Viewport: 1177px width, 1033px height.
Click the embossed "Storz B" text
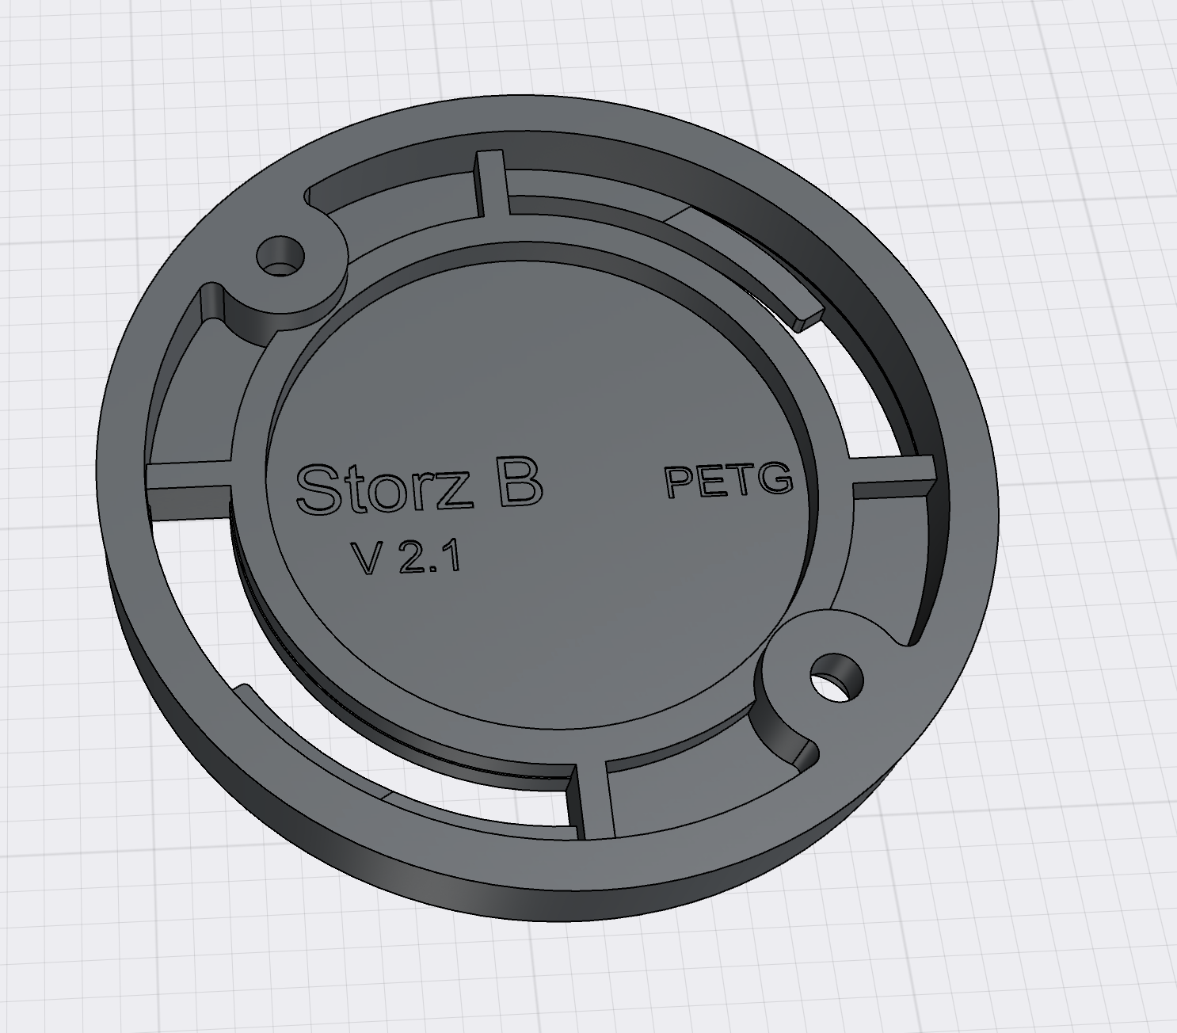point(419,485)
